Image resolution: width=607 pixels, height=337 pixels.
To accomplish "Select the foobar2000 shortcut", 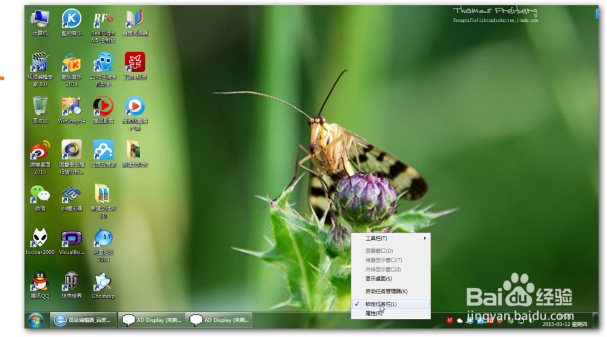I will pos(40,242).
